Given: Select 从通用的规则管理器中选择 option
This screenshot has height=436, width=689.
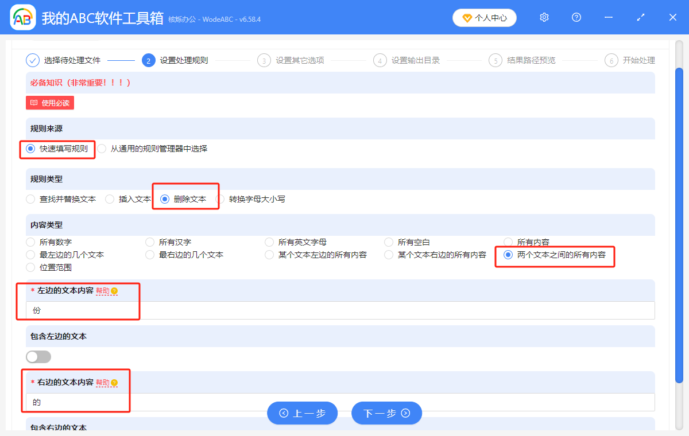Looking at the screenshot, I should pos(102,148).
